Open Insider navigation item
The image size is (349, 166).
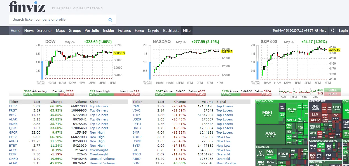(109, 30)
